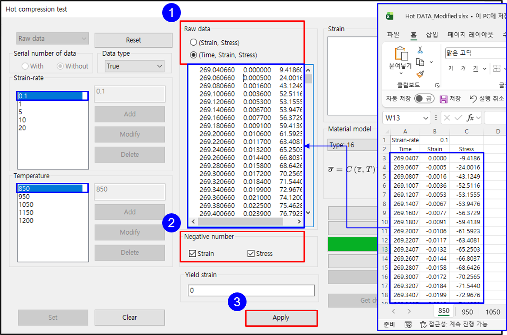Apply italic with the slanted 가 icon
Screen dimensions: 507x335
click(464, 68)
